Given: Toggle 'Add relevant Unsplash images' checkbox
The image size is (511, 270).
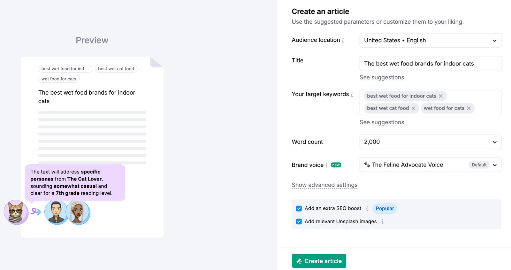Looking at the screenshot, I should pos(299,221).
